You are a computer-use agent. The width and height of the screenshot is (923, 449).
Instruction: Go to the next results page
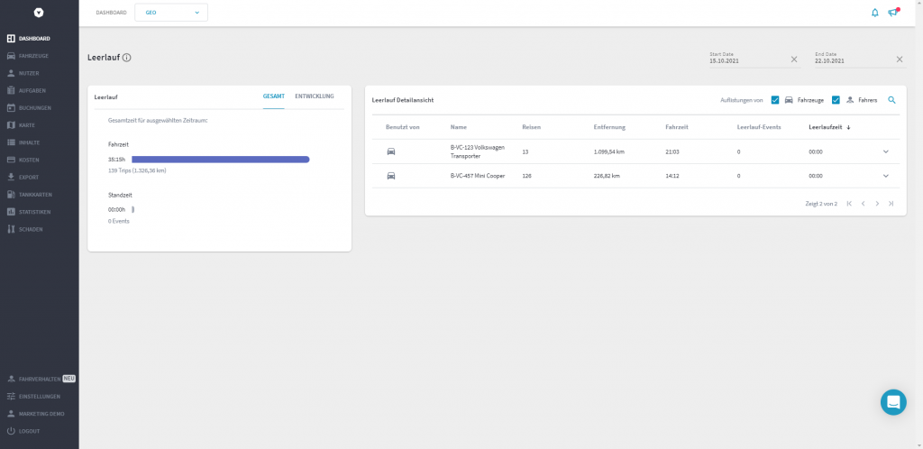point(877,204)
